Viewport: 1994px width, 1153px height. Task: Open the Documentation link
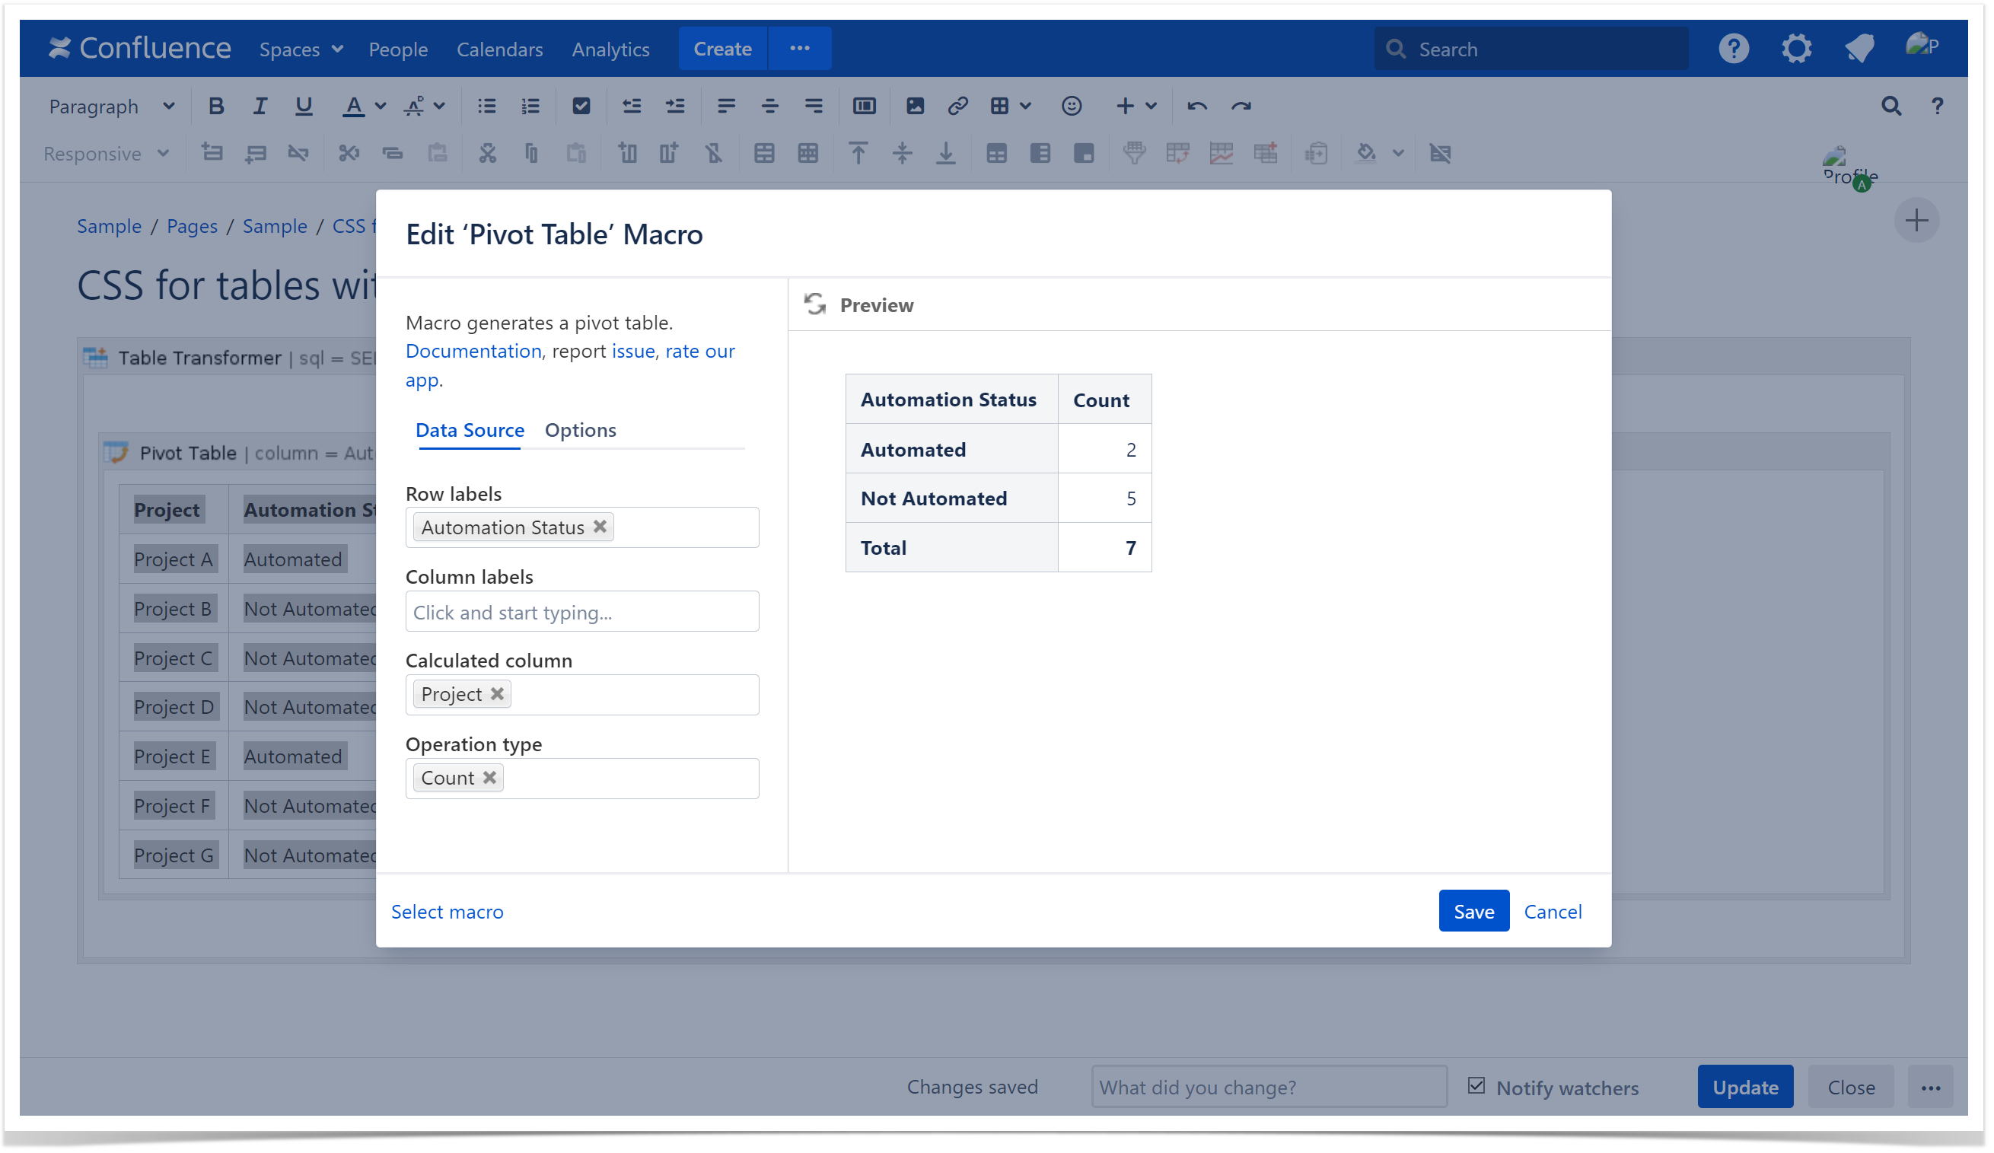[x=474, y=352]
